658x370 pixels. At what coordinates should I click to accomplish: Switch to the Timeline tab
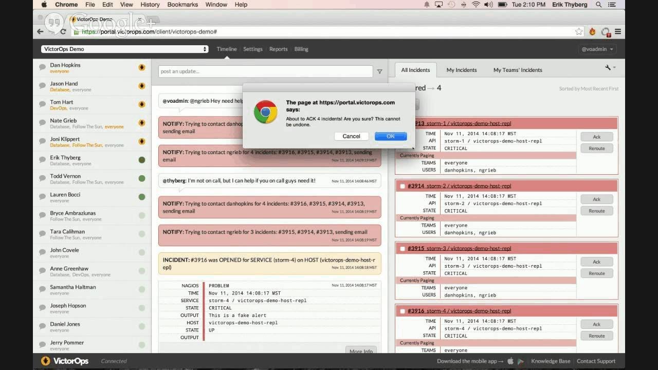click(227, 49)
